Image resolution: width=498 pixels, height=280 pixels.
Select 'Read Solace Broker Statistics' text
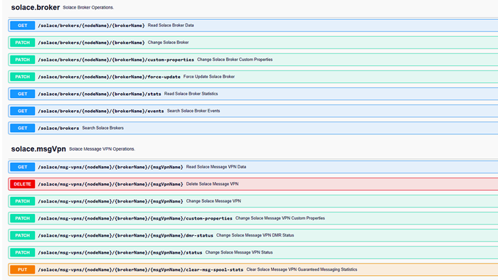(191, 94)
